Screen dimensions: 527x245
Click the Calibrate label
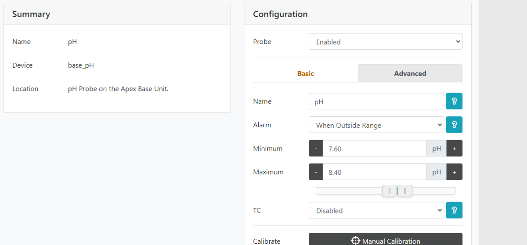click(267, 241)
